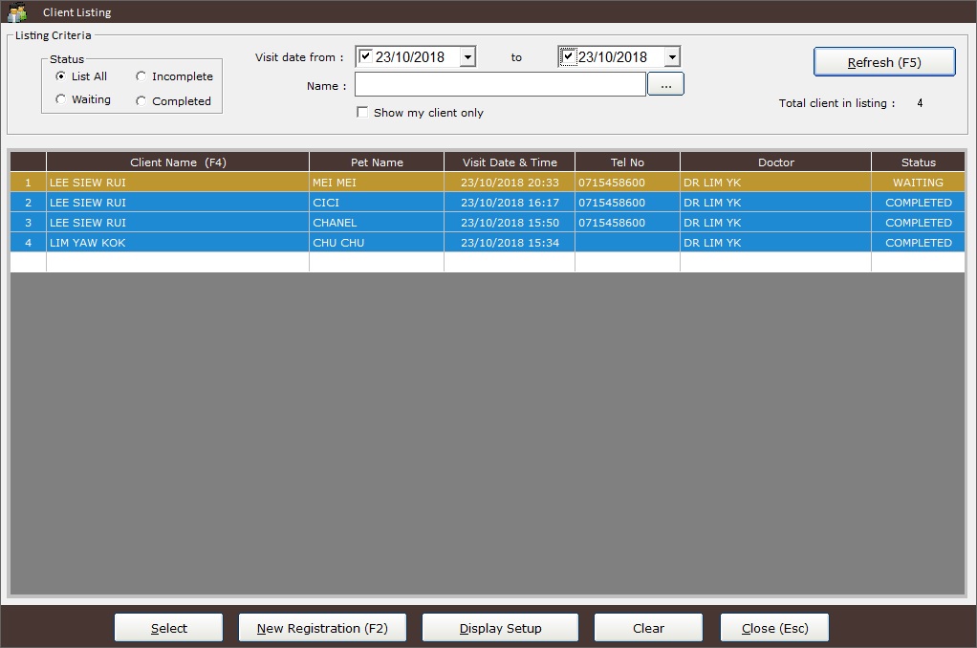Click the ellipsis browse button beside Name

point(665,85)
